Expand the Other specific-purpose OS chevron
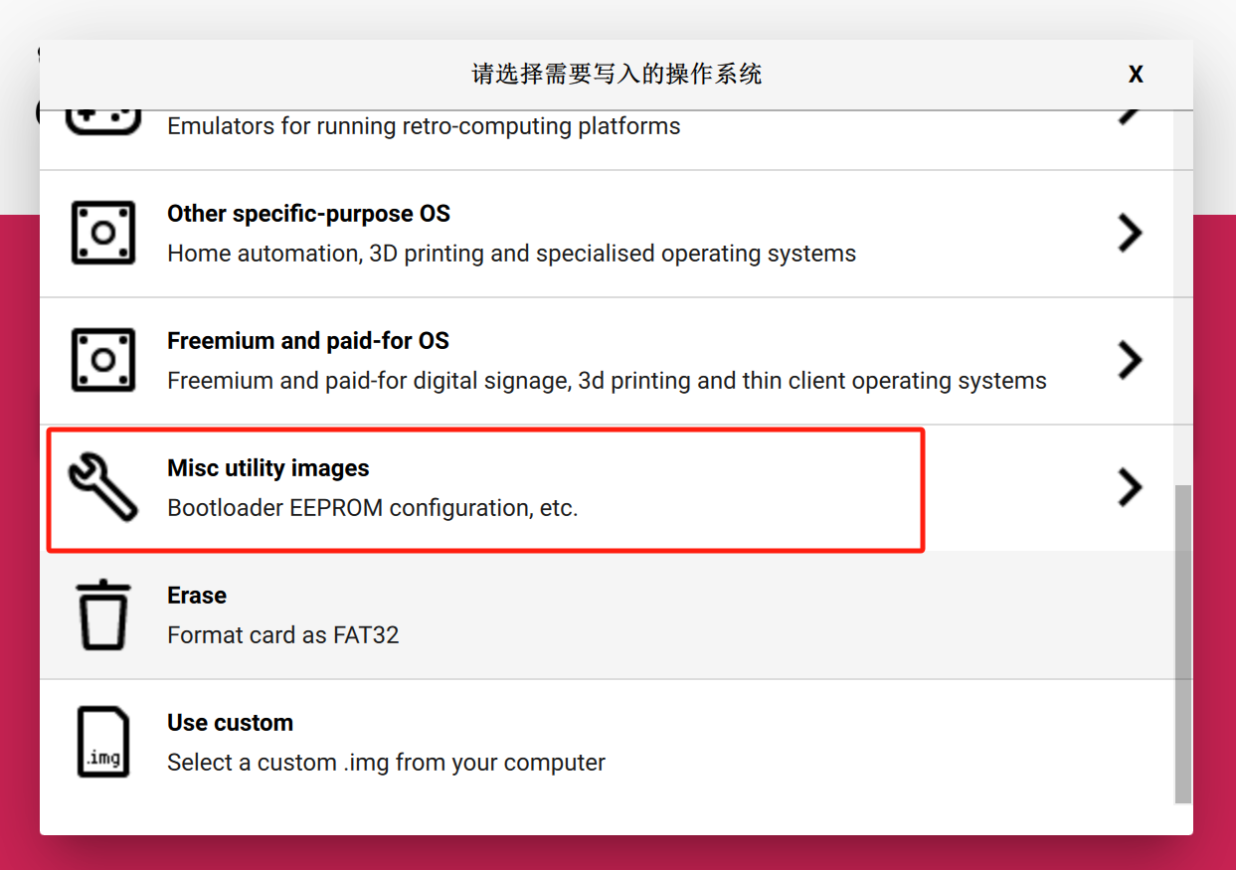The height and width of the screenshot is (870, 1236). [x=1130, y=233]
